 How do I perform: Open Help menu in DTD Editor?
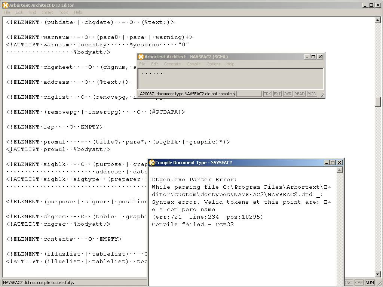(x=78, y=12)
